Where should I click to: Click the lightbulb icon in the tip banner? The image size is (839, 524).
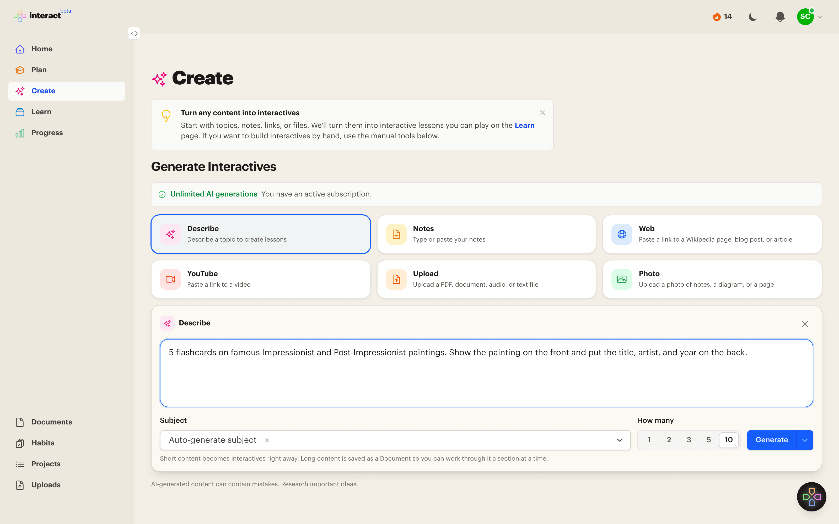pos(166,115)
